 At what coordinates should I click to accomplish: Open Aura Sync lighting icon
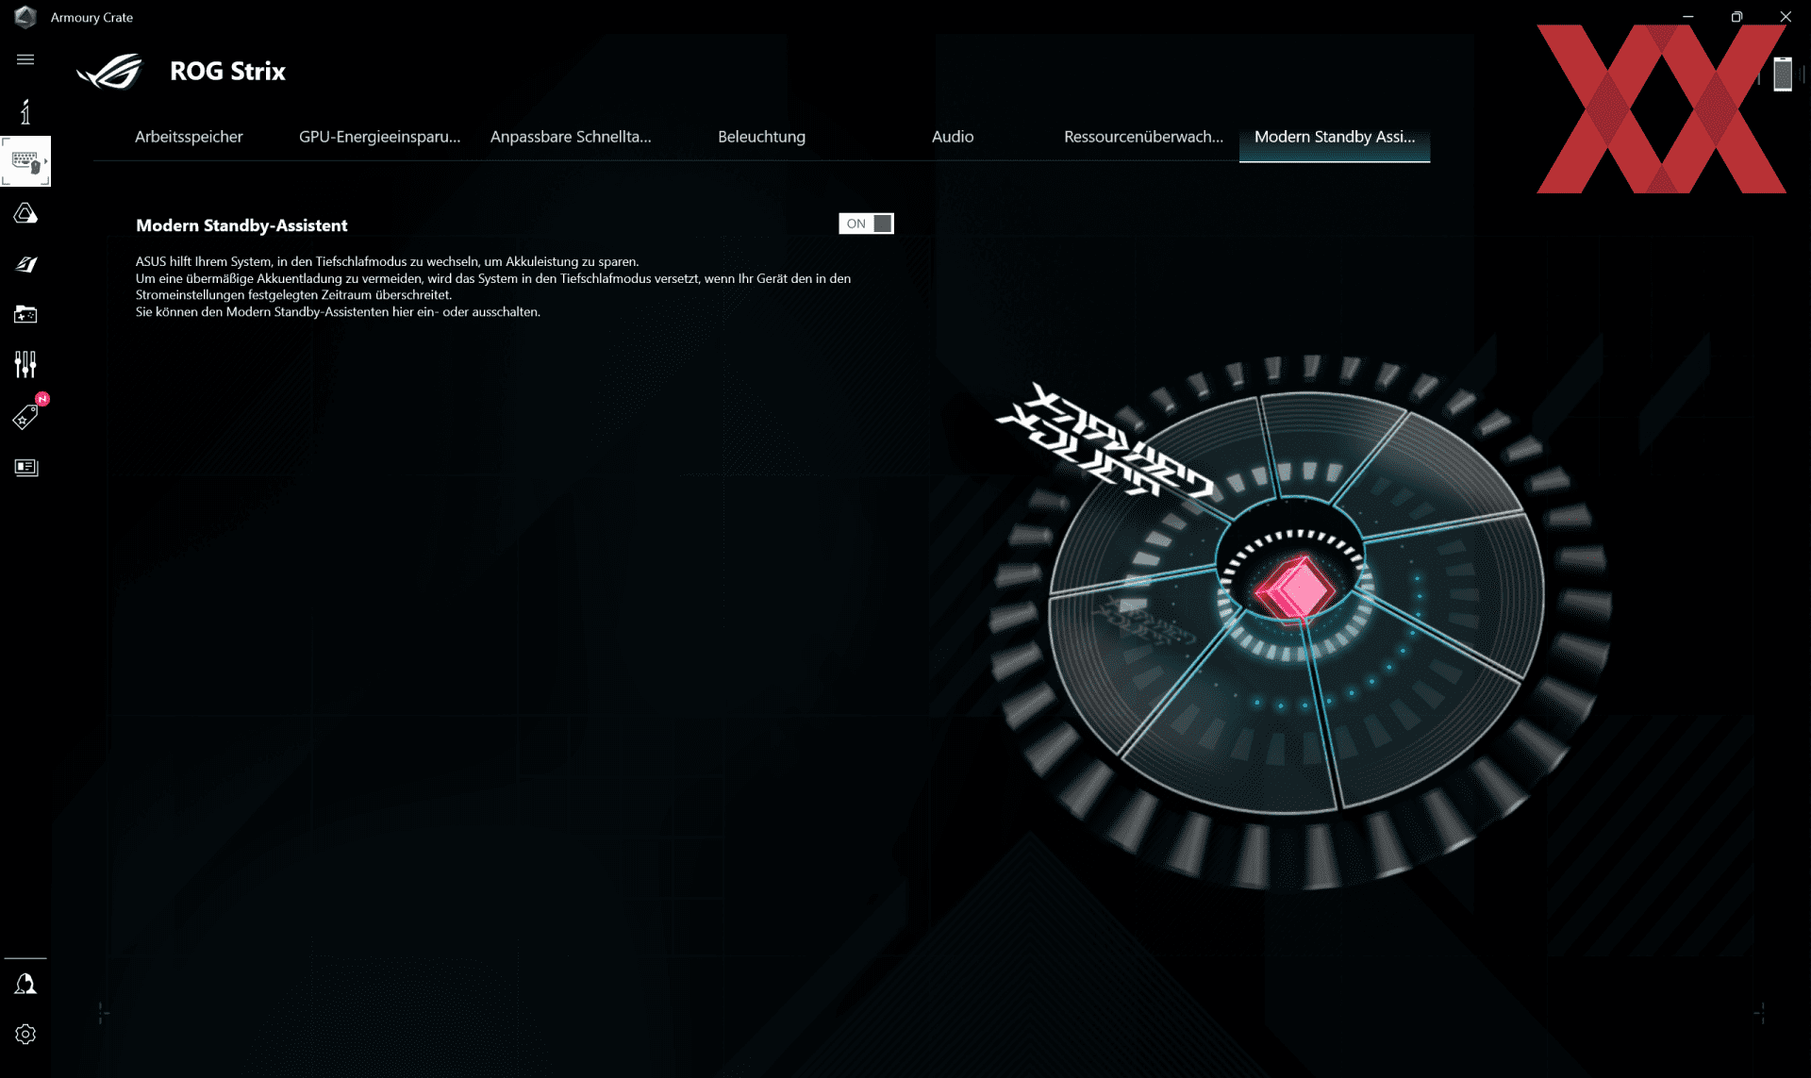tap(25, 214)
